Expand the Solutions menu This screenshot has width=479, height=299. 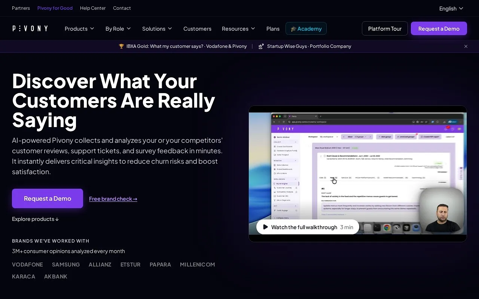click(157, 28)
